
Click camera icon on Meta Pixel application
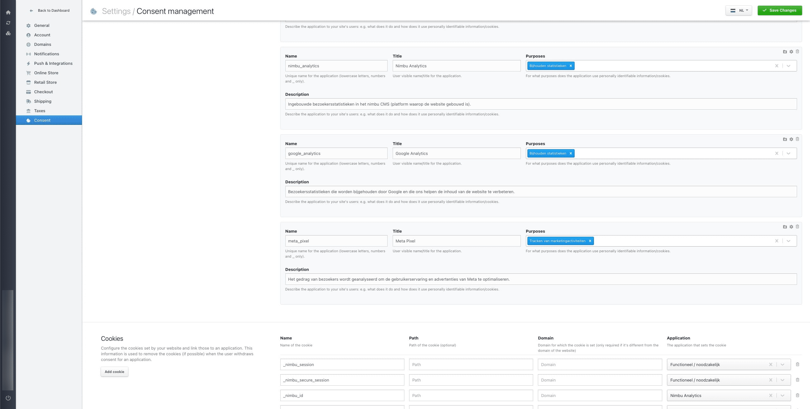click(x=785, y=227)
